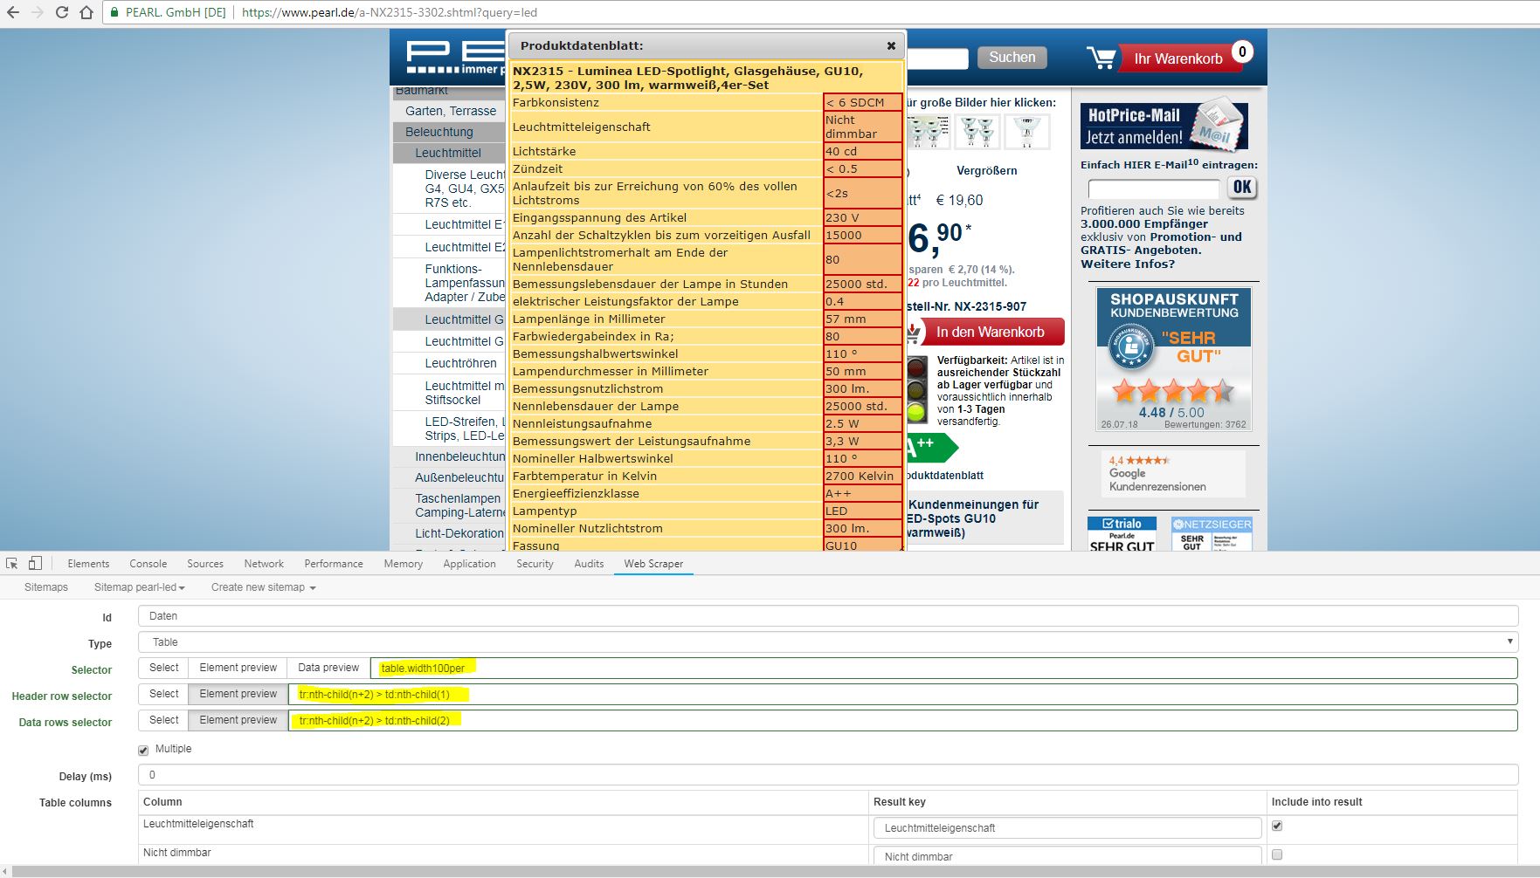Close the Produktdatenblatt popup
This screenshot has height=878, width=1540.
891,45
